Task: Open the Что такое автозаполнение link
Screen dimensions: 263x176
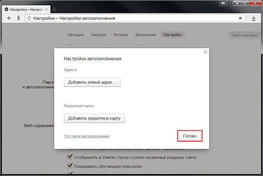Action: coord(86,136)
